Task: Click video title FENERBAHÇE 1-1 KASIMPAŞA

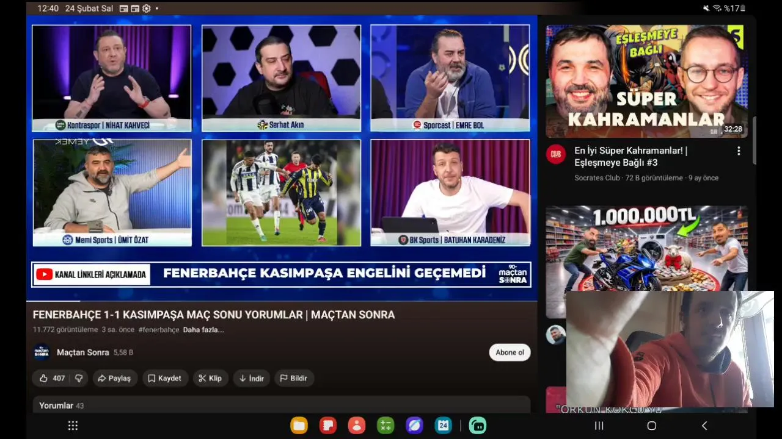Action: (214, 315)
